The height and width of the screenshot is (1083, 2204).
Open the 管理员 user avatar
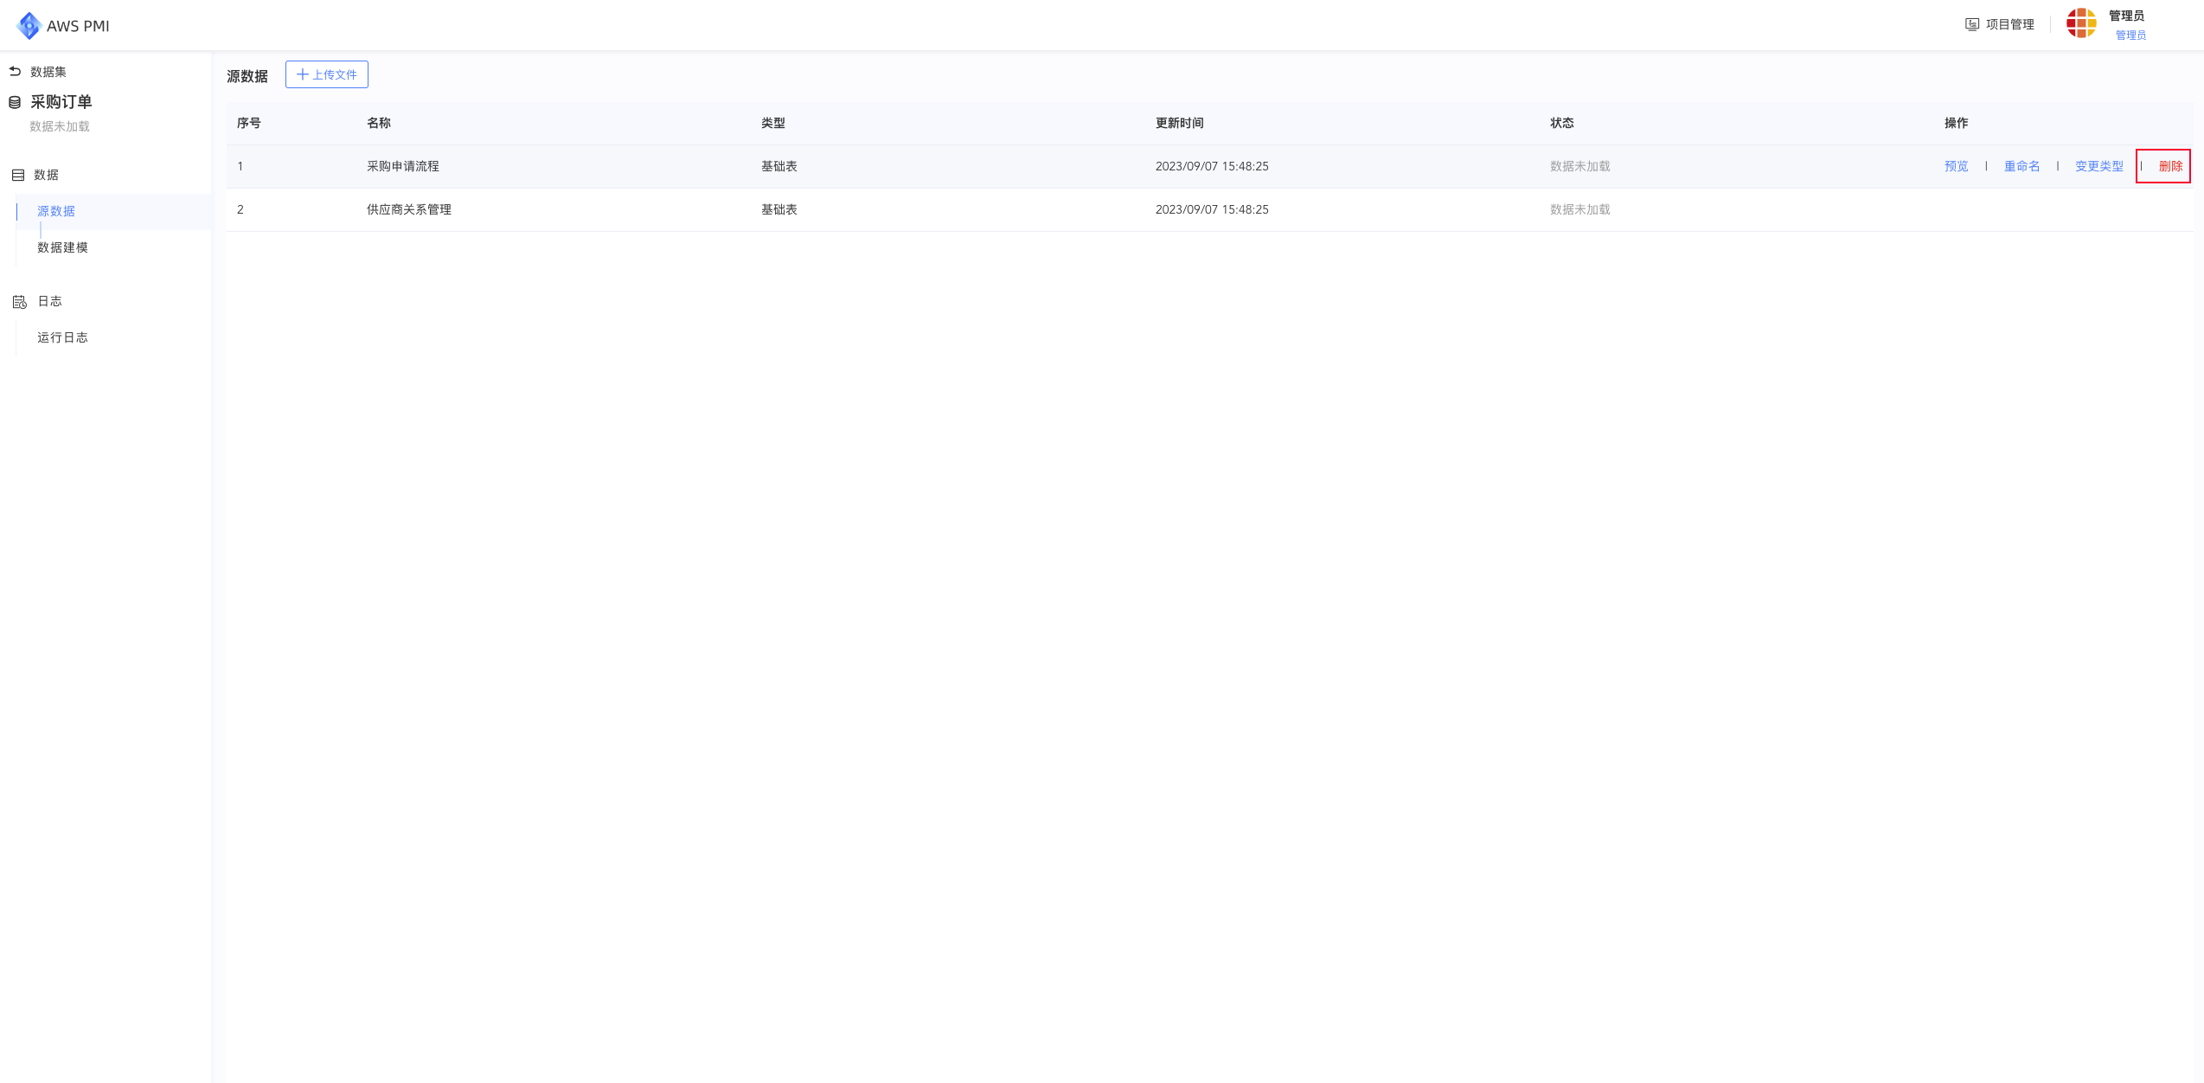(x=2081, y=23)
